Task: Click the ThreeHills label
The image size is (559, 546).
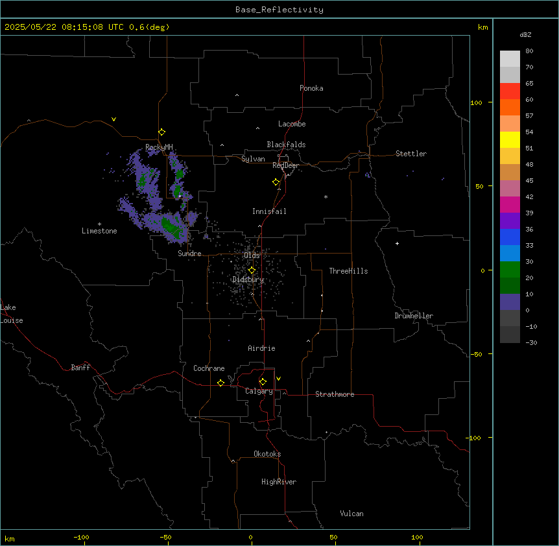Action: point(348,271)
